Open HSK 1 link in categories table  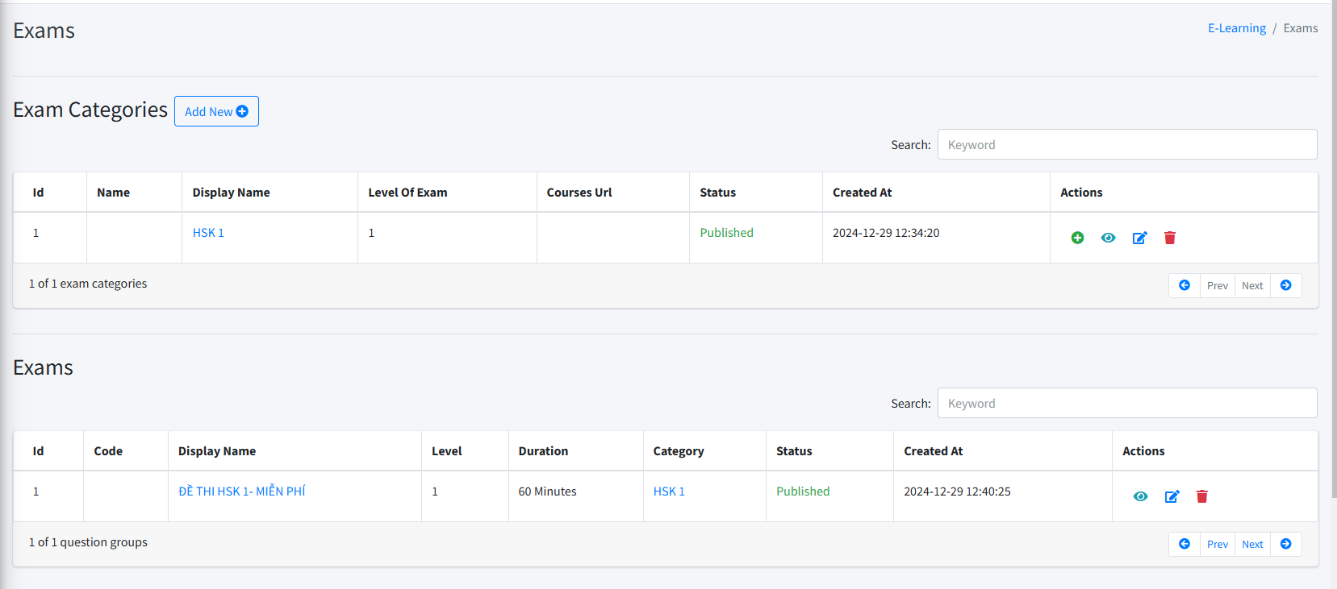[x=208, y=233]
